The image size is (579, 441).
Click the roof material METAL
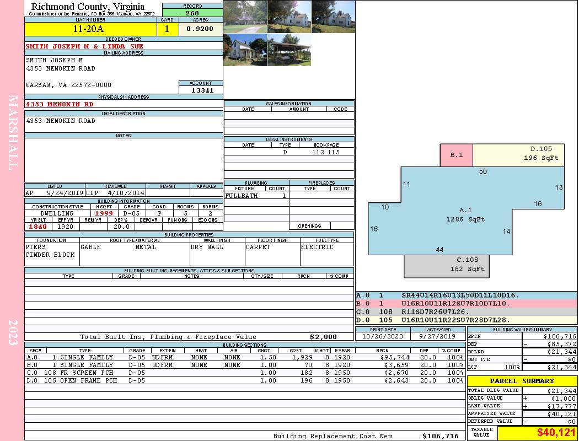click(146, 248)
